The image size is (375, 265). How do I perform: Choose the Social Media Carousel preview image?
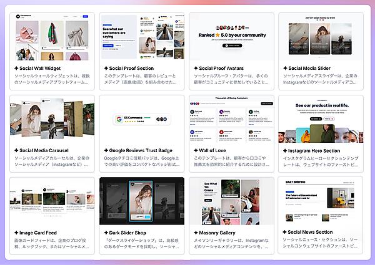pos(52,119)
